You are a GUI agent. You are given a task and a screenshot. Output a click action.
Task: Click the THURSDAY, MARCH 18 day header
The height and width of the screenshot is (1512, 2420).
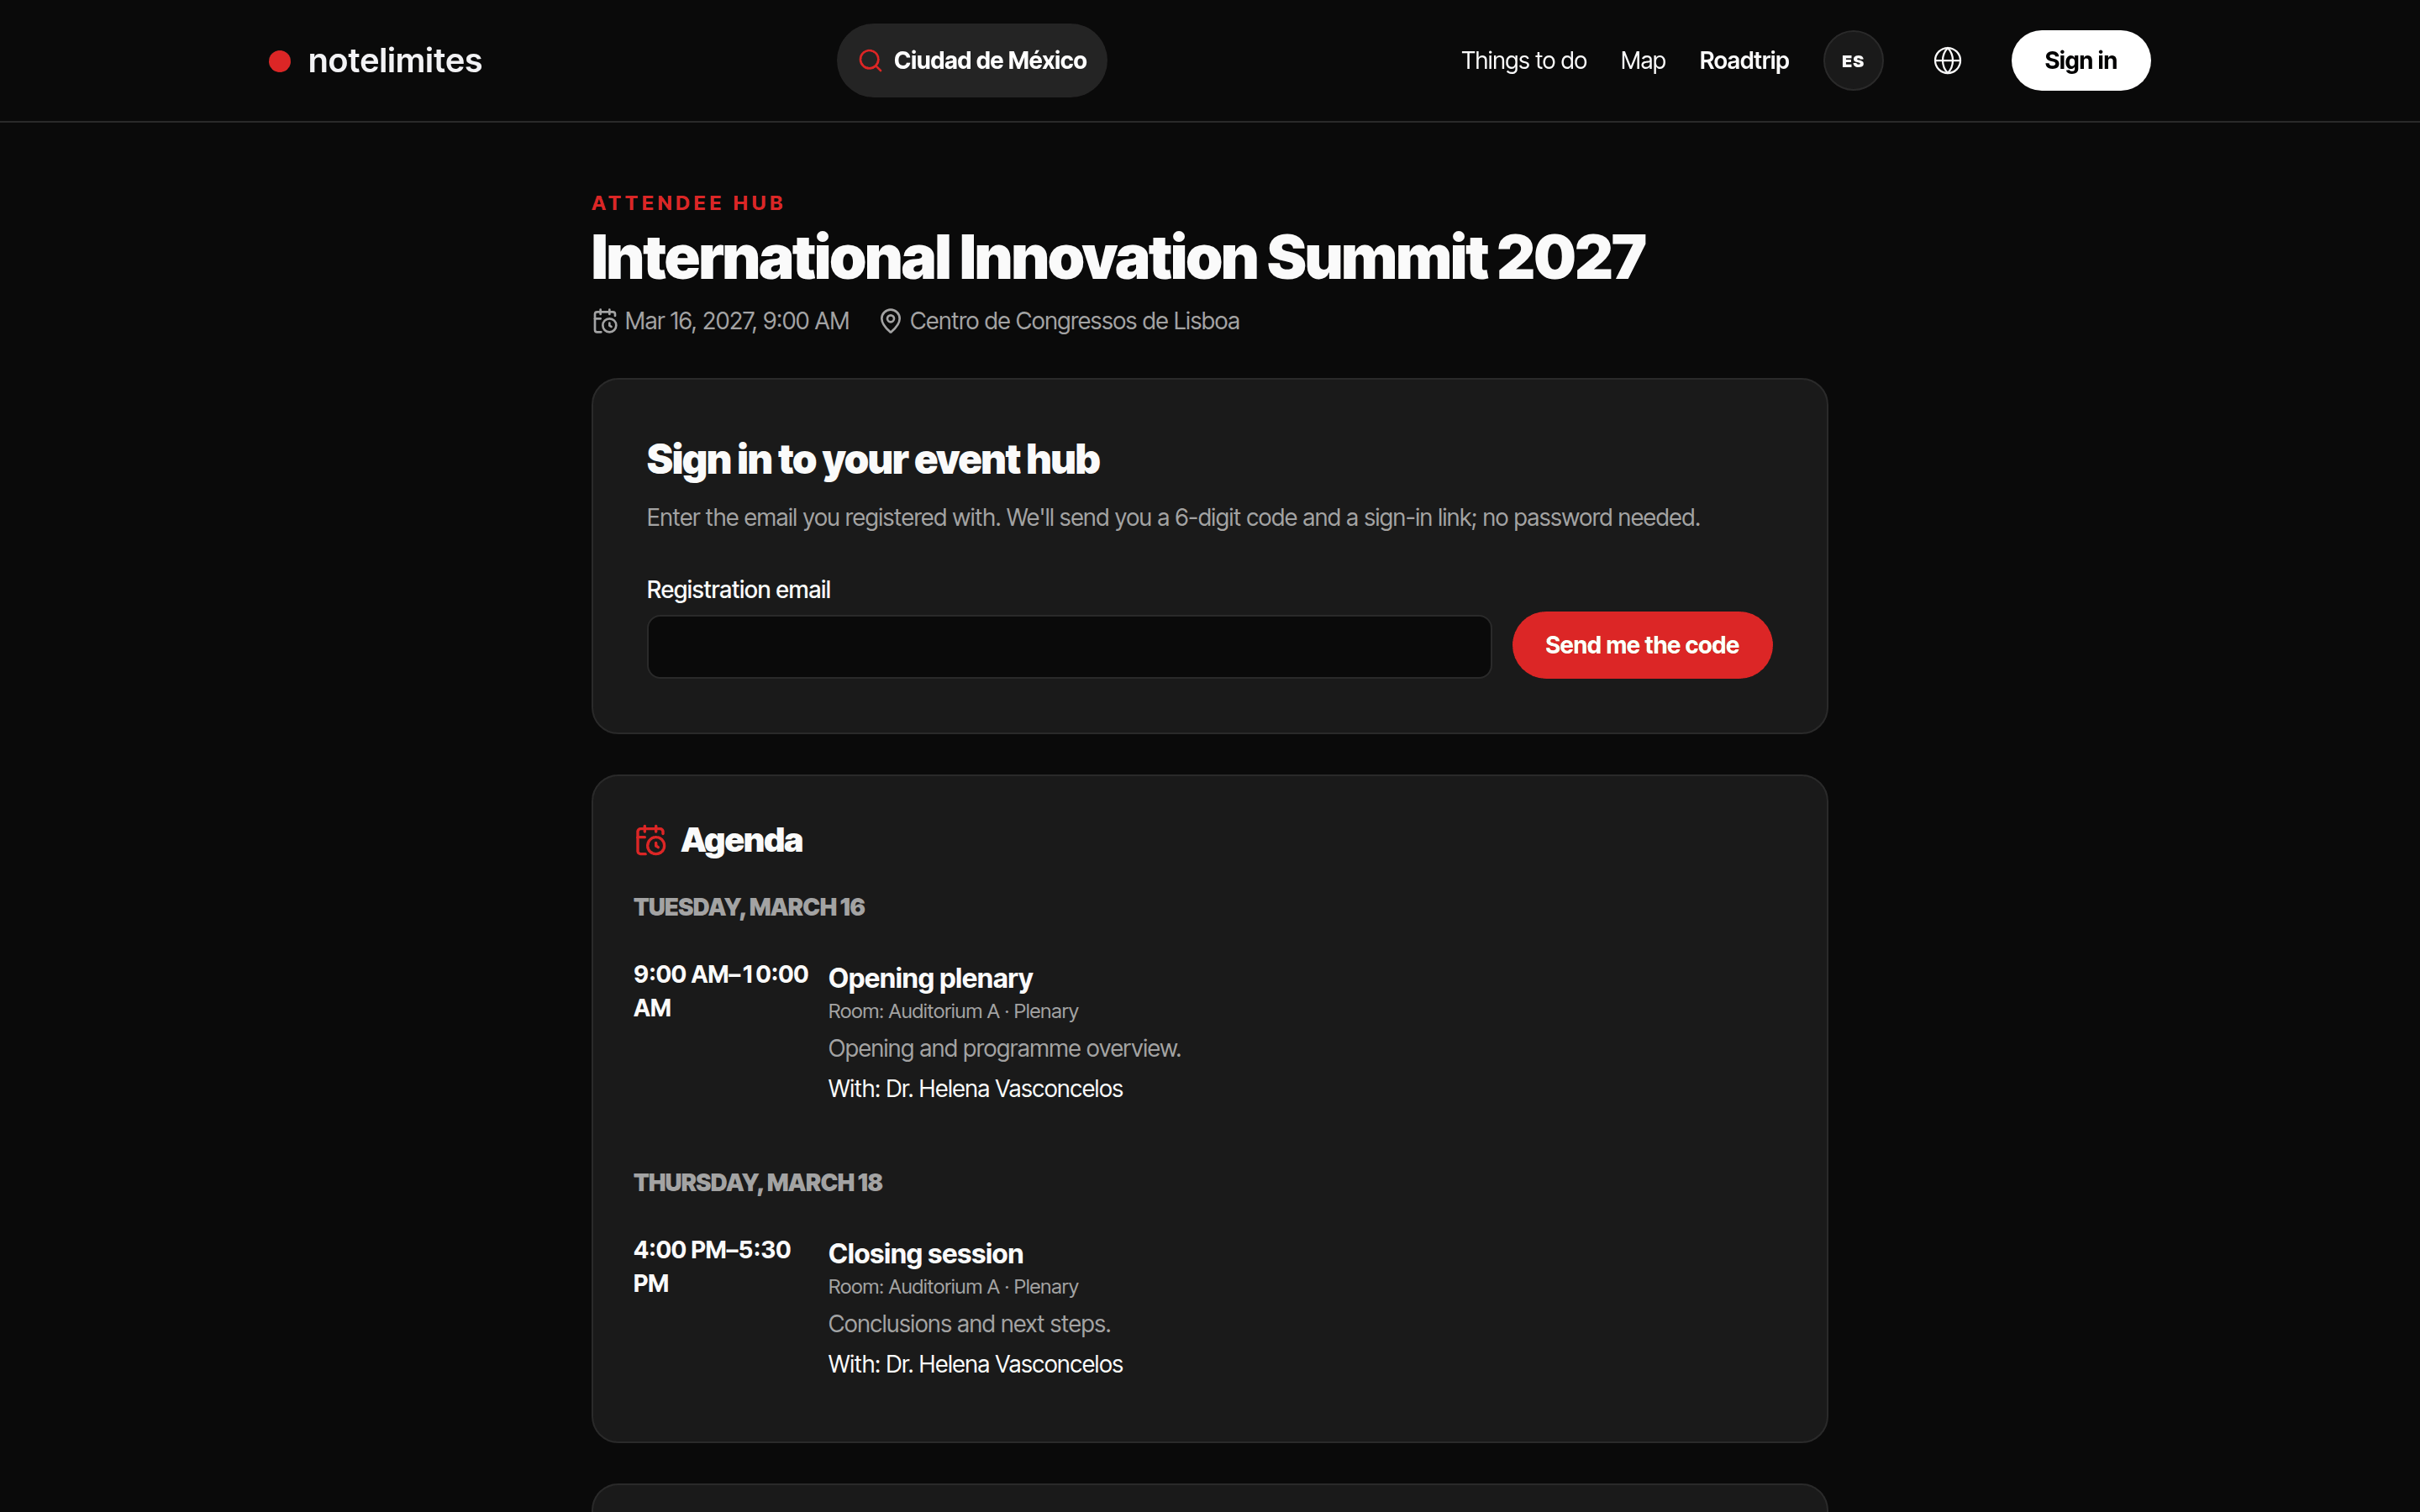tap(758, 1183)
